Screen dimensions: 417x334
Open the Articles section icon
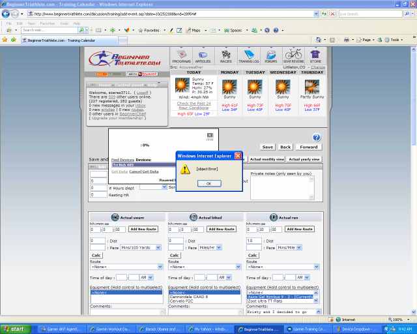203,56
